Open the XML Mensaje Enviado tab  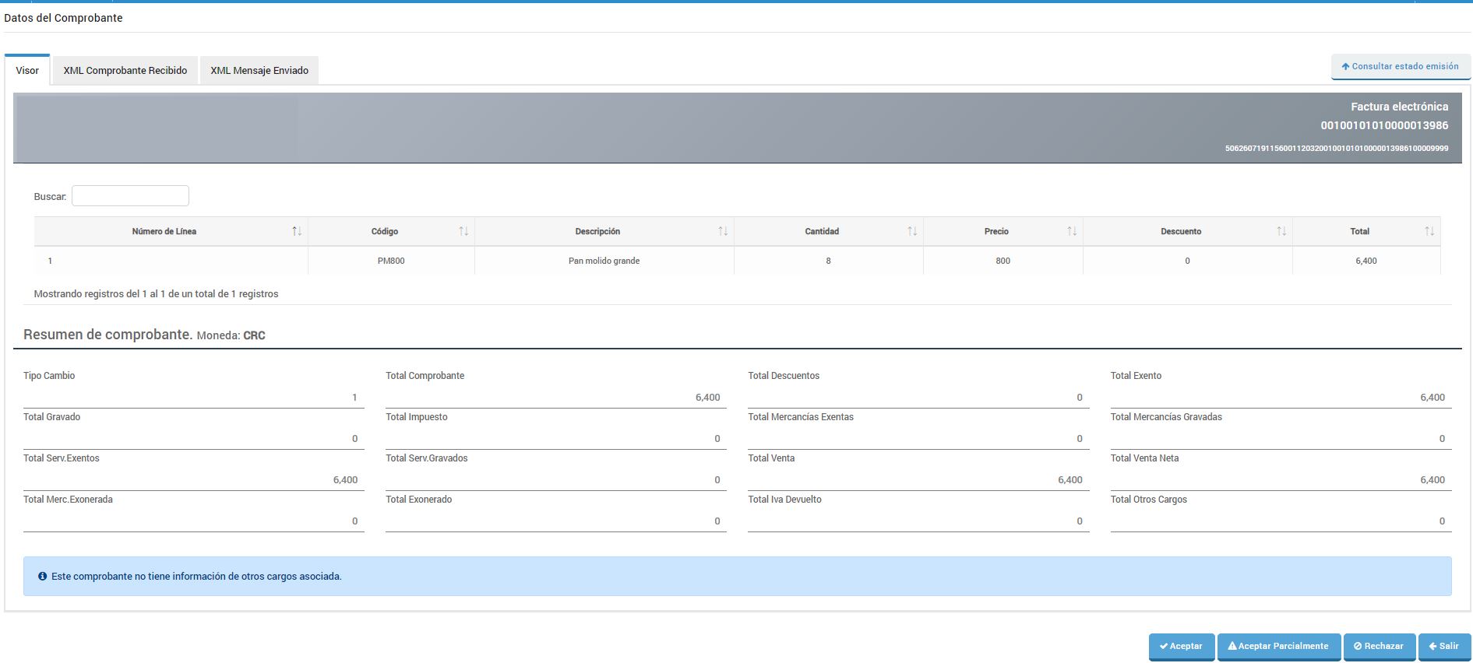coord(259,70)
